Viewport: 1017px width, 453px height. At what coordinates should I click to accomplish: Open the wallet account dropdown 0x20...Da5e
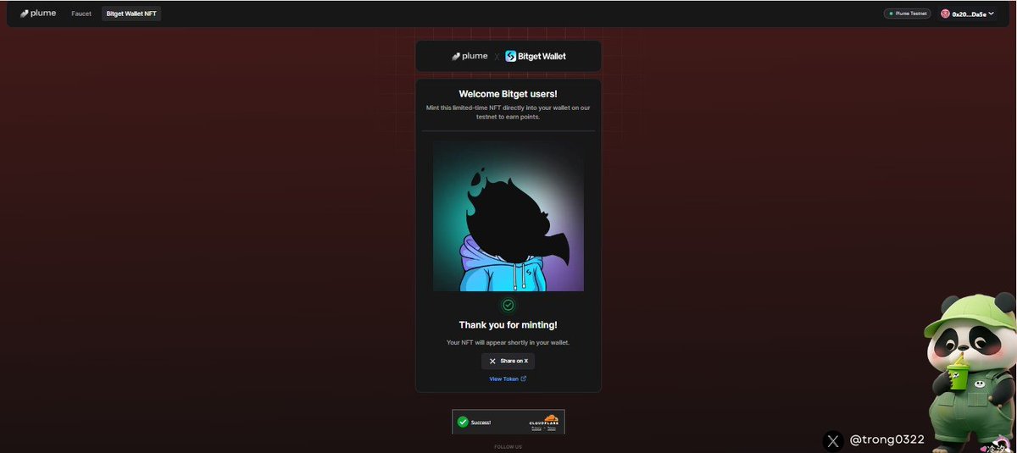pyautogui.click(x=967, y=14)
